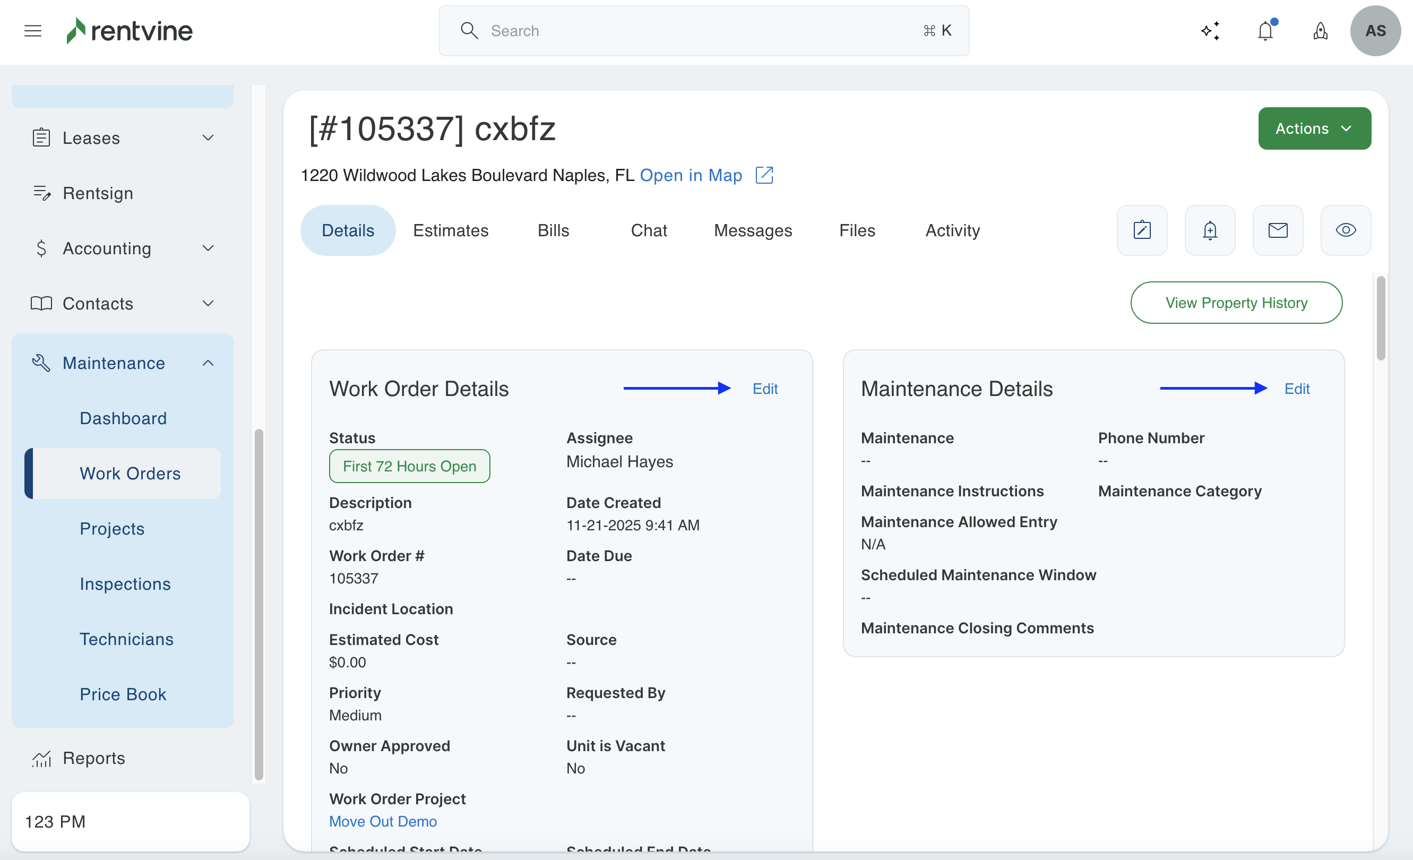Screen dimensions: 1413x860
Task: Click the AI sparkle icon
Action: pyautogui.click(x=1211, y=31)
